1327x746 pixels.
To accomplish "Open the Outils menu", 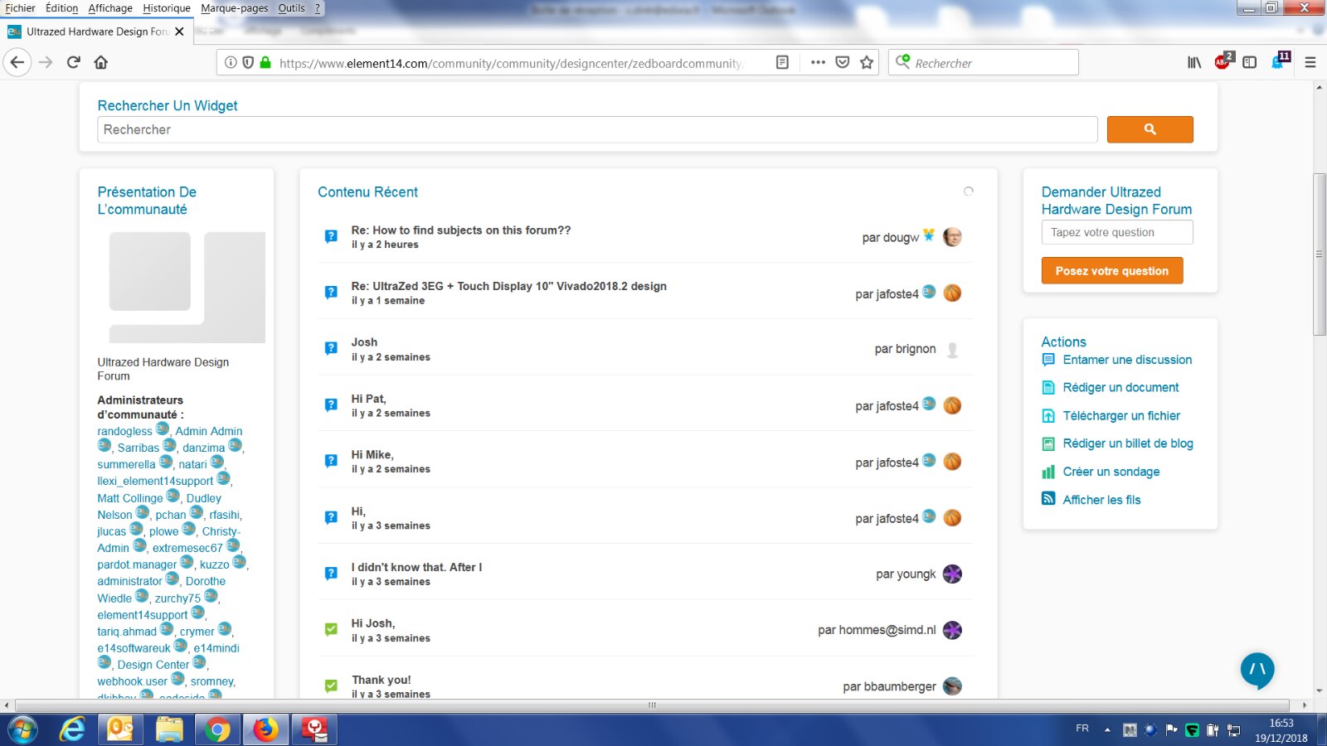I will pyautogui.click(x=291, y=8).
